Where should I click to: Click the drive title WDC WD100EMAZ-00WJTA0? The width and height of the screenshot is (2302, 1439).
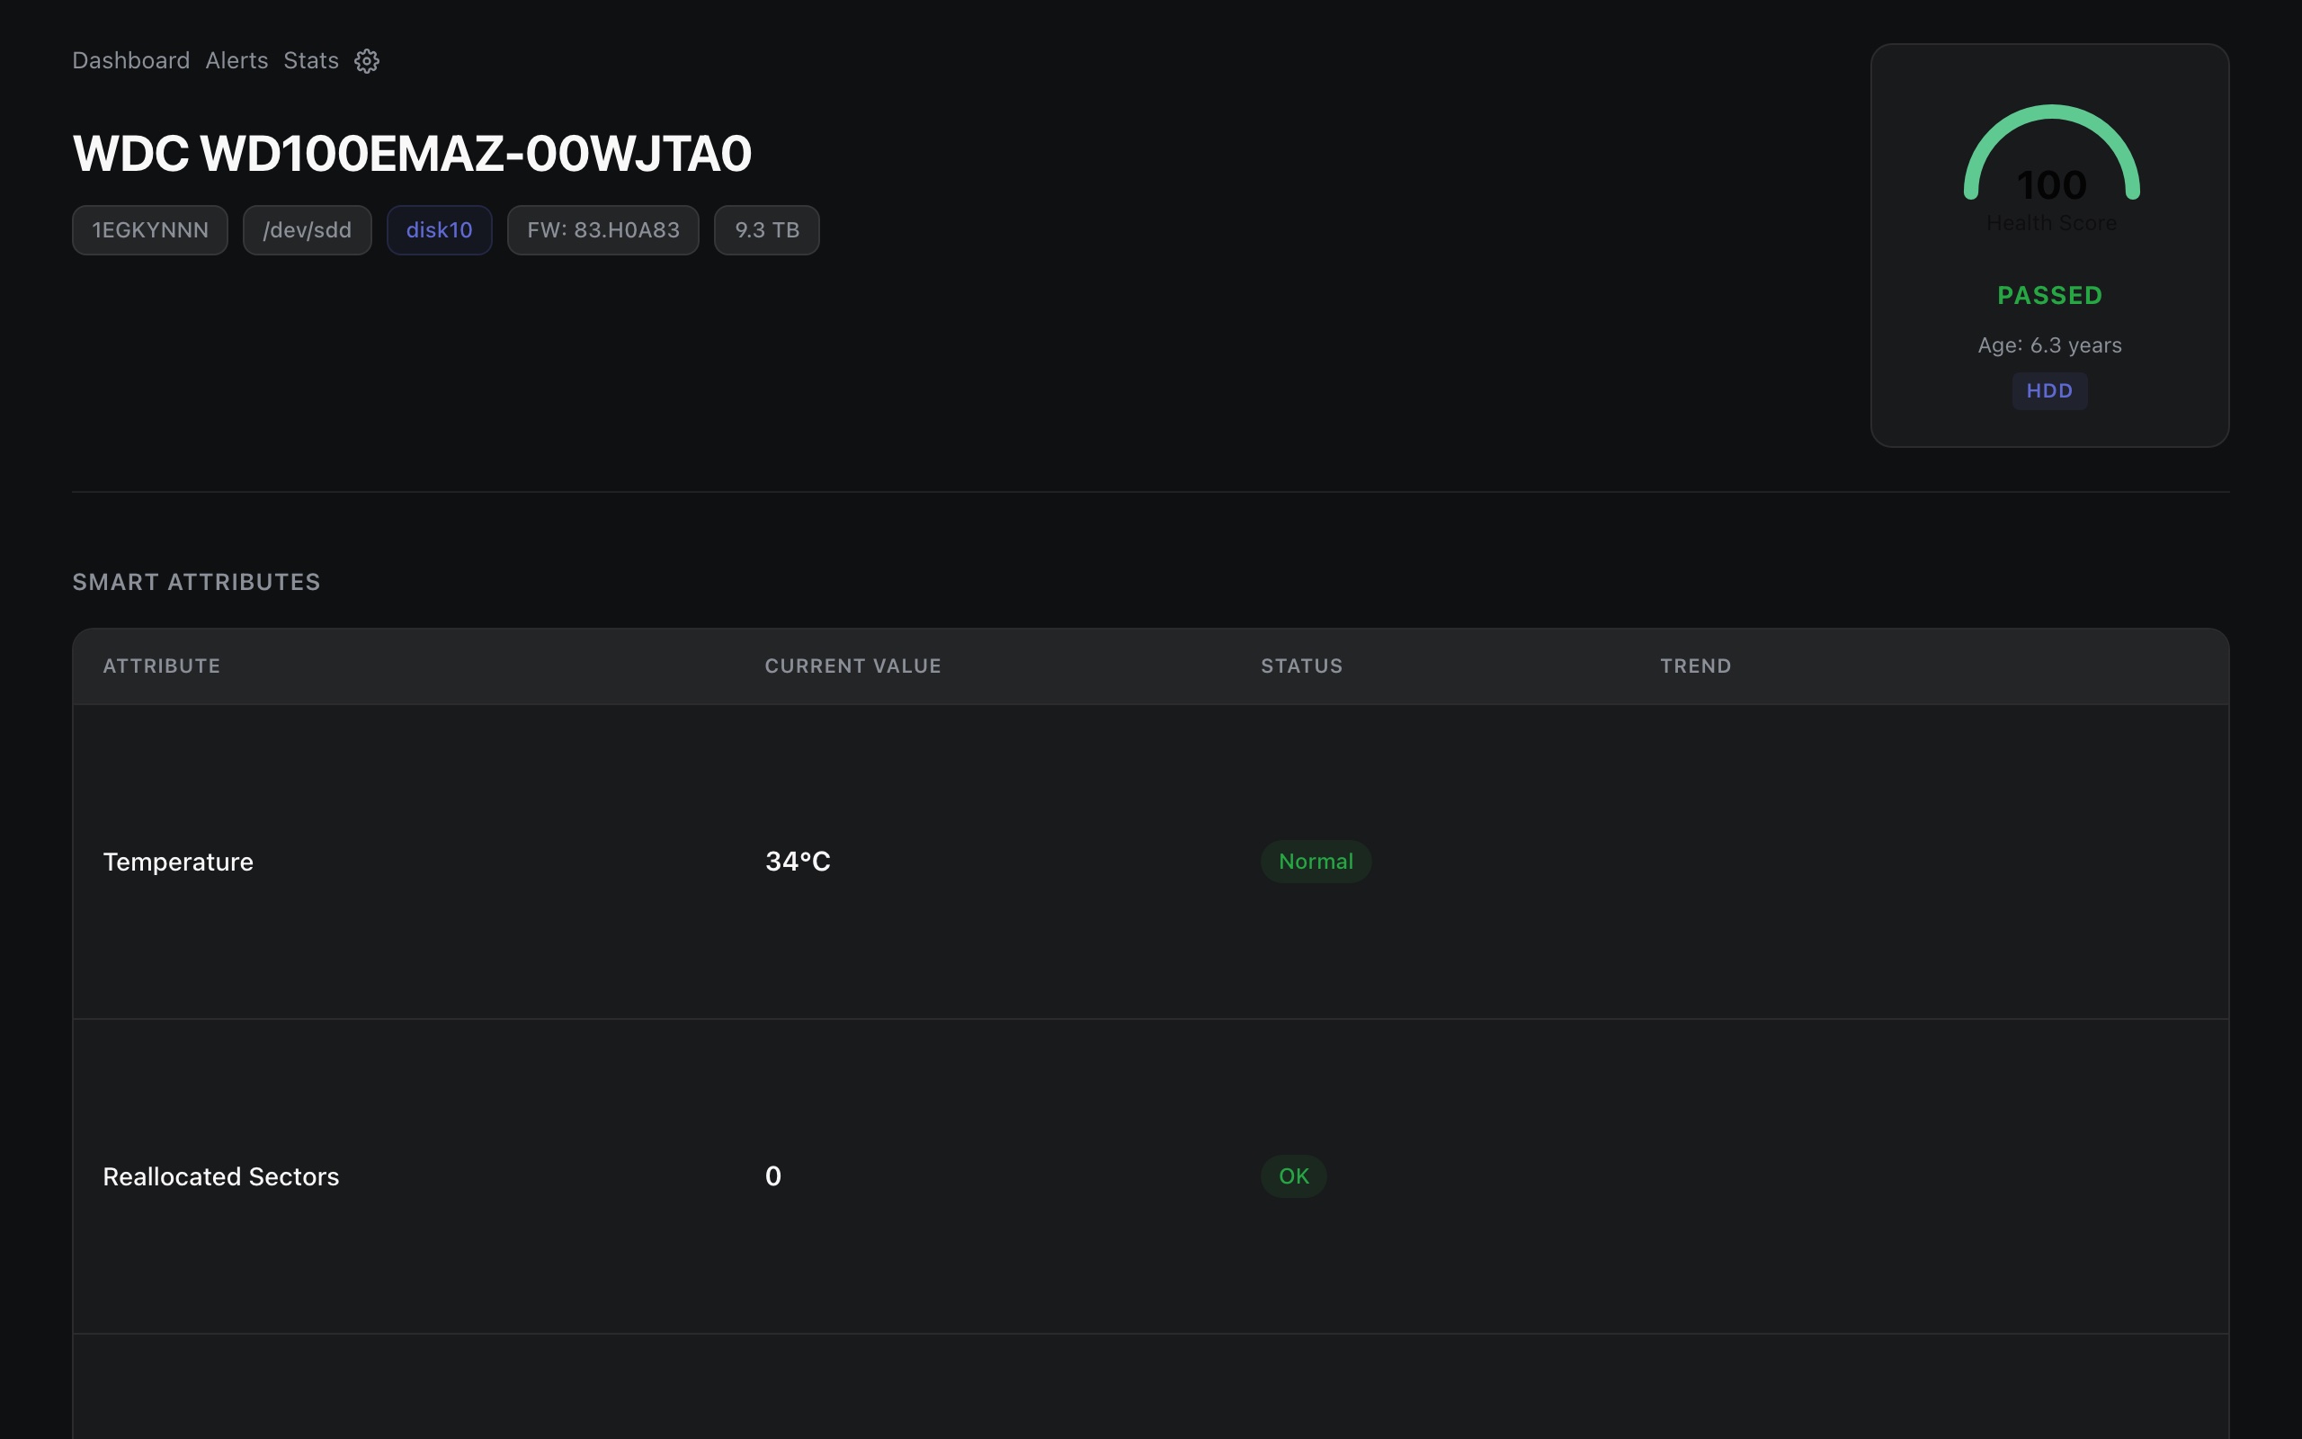pyautogui.click(x=412, y=153)
